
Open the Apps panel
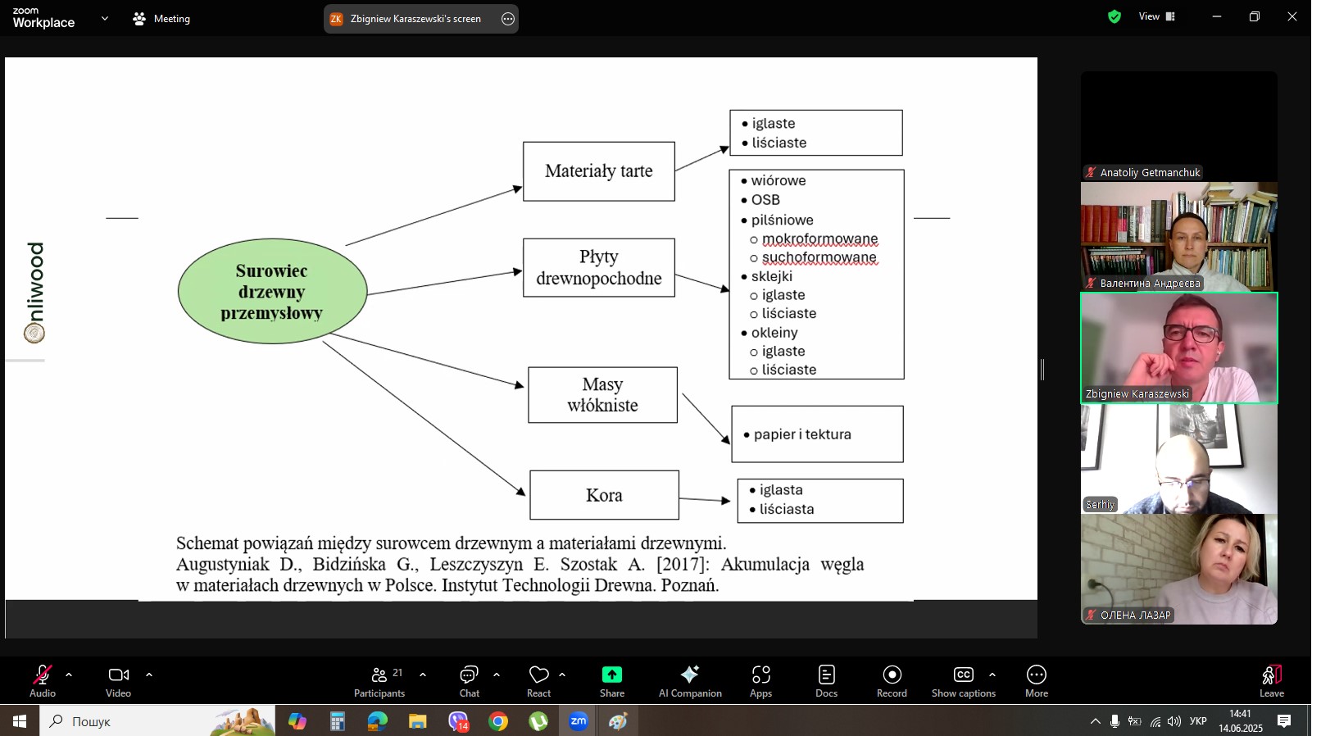pyautogui.click(x=760, y=680)
